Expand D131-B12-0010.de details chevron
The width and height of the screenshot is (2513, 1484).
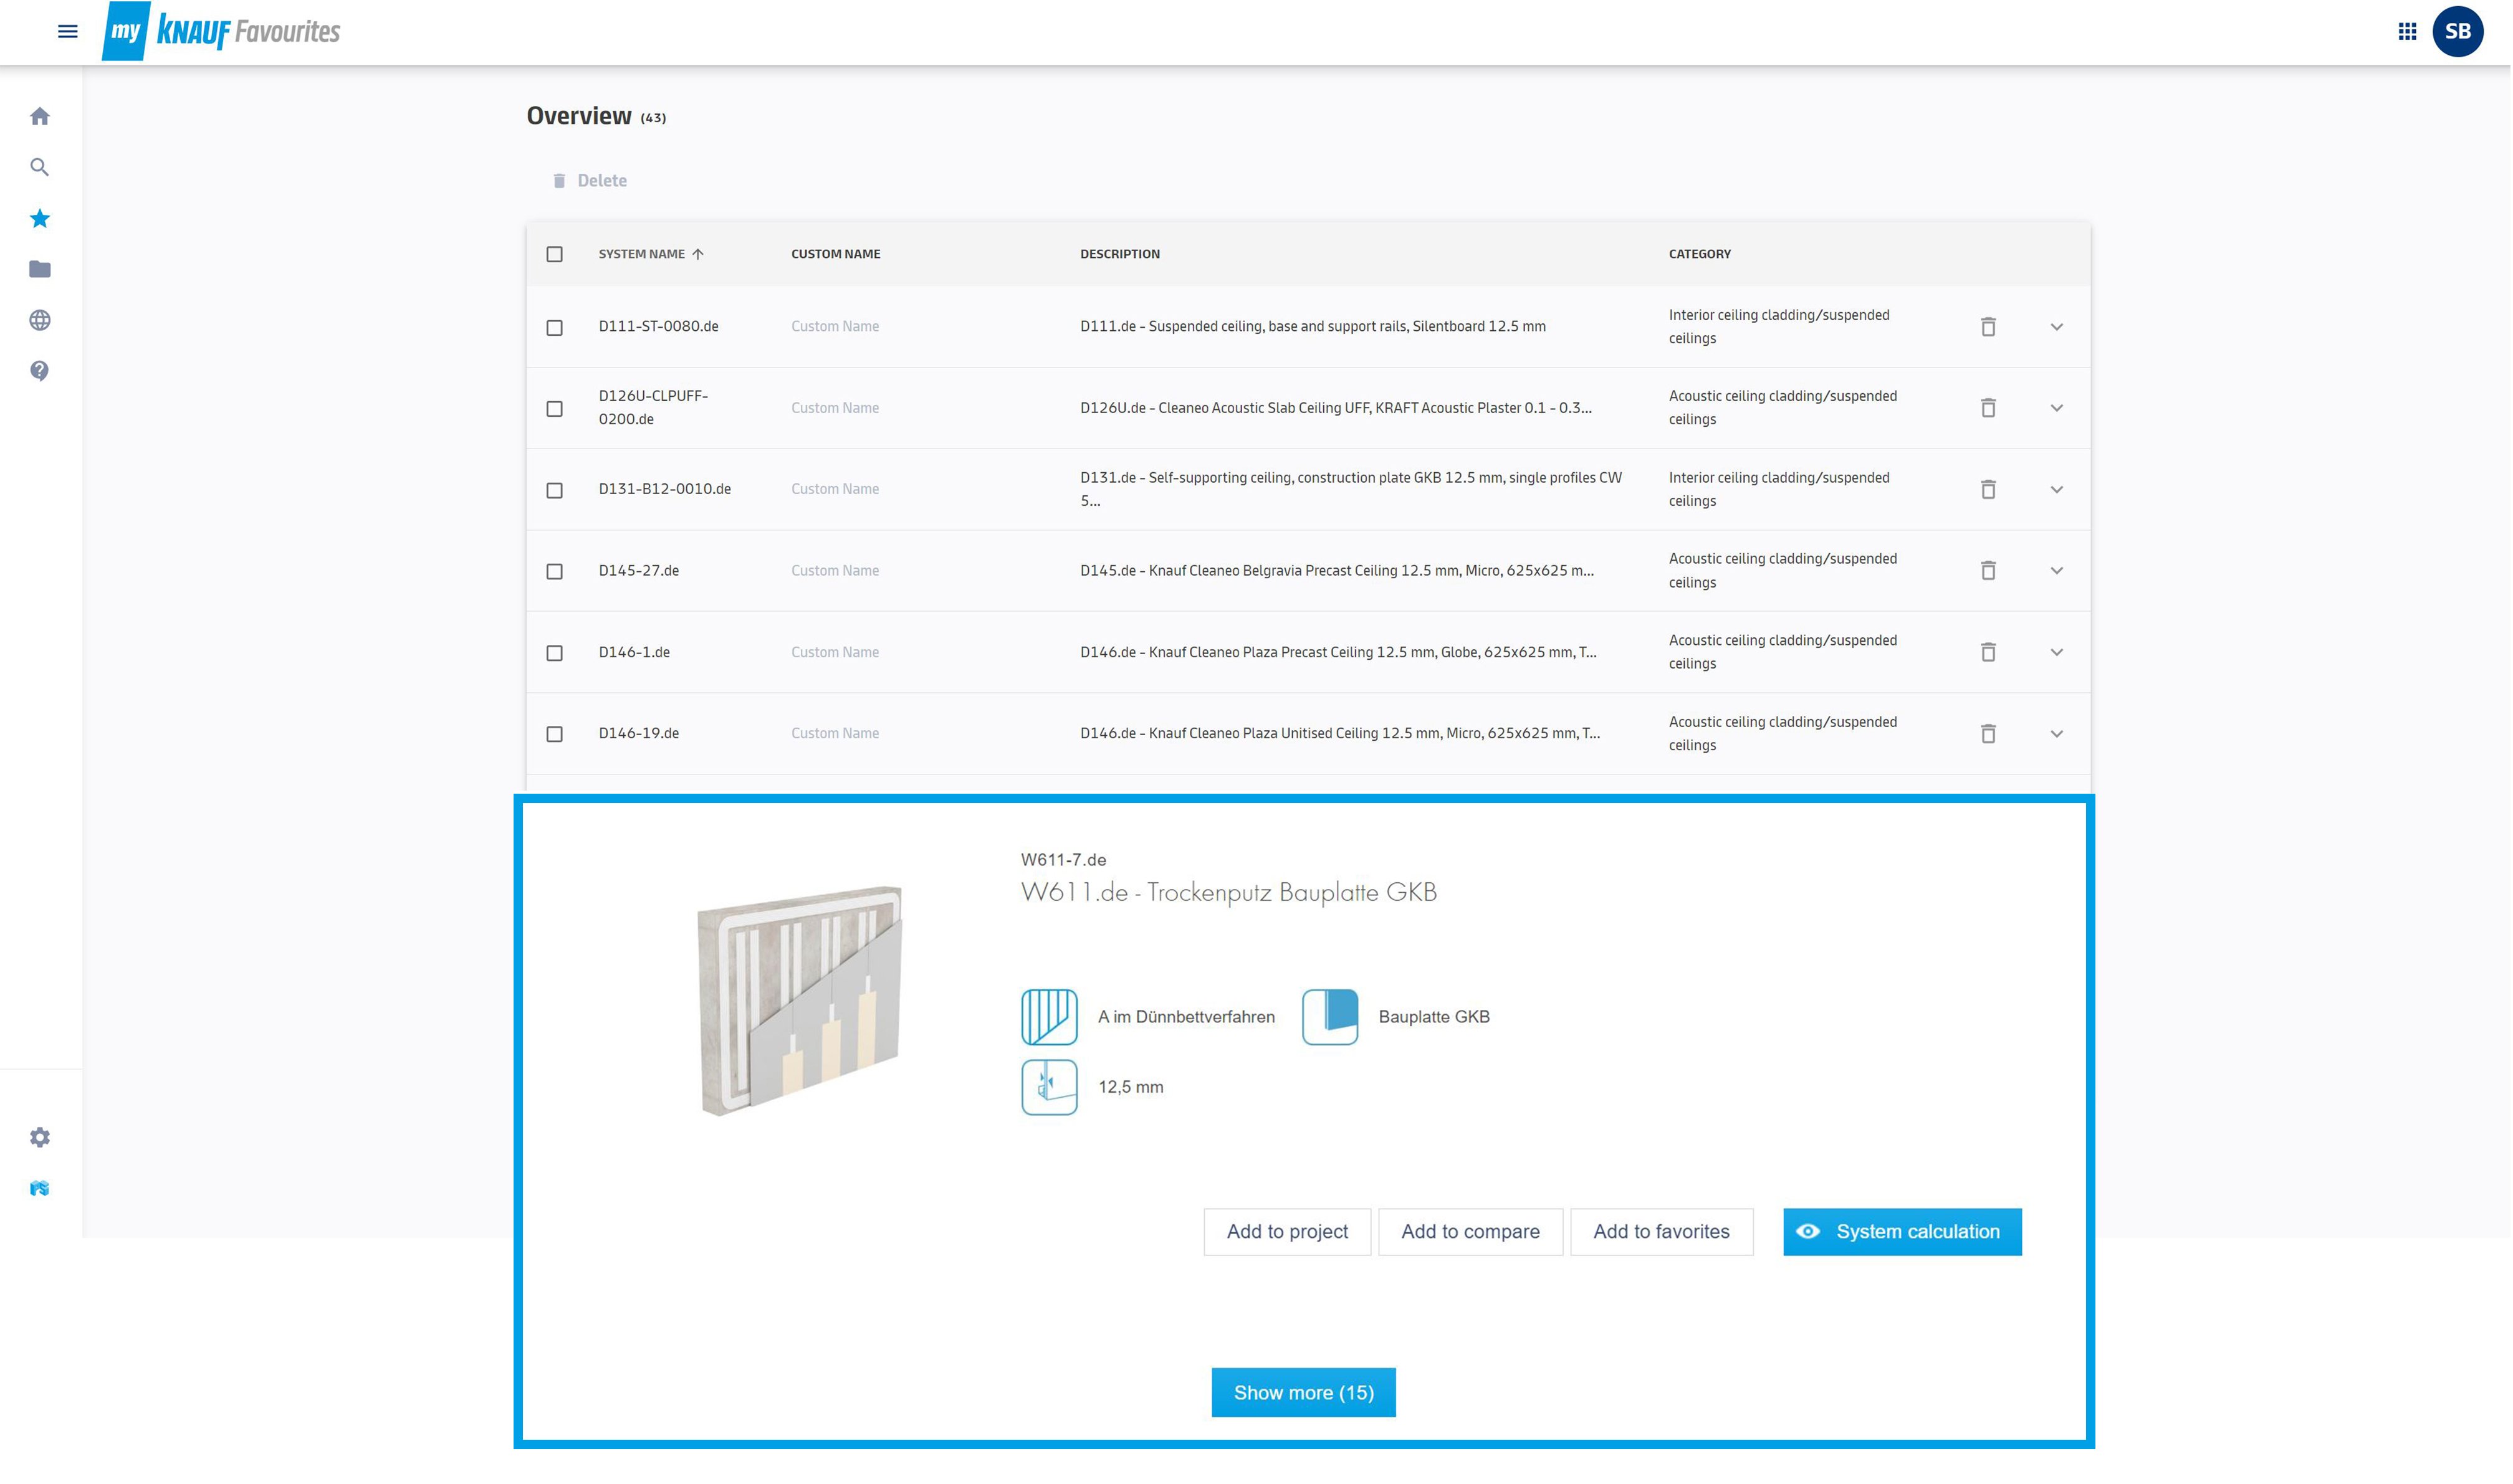2058,490
